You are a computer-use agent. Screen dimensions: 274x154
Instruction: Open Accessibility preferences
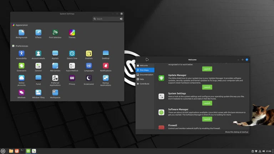21,55
